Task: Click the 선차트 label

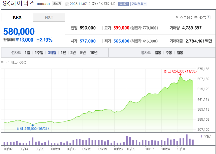Action: tap(16, 53)
